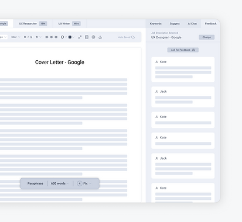Image resolution: width=242 pixels, height=222 pixels.
Task: Click the expand to fullscreen arrows icon
Action: pyautogui.click(x=80, y=37)
